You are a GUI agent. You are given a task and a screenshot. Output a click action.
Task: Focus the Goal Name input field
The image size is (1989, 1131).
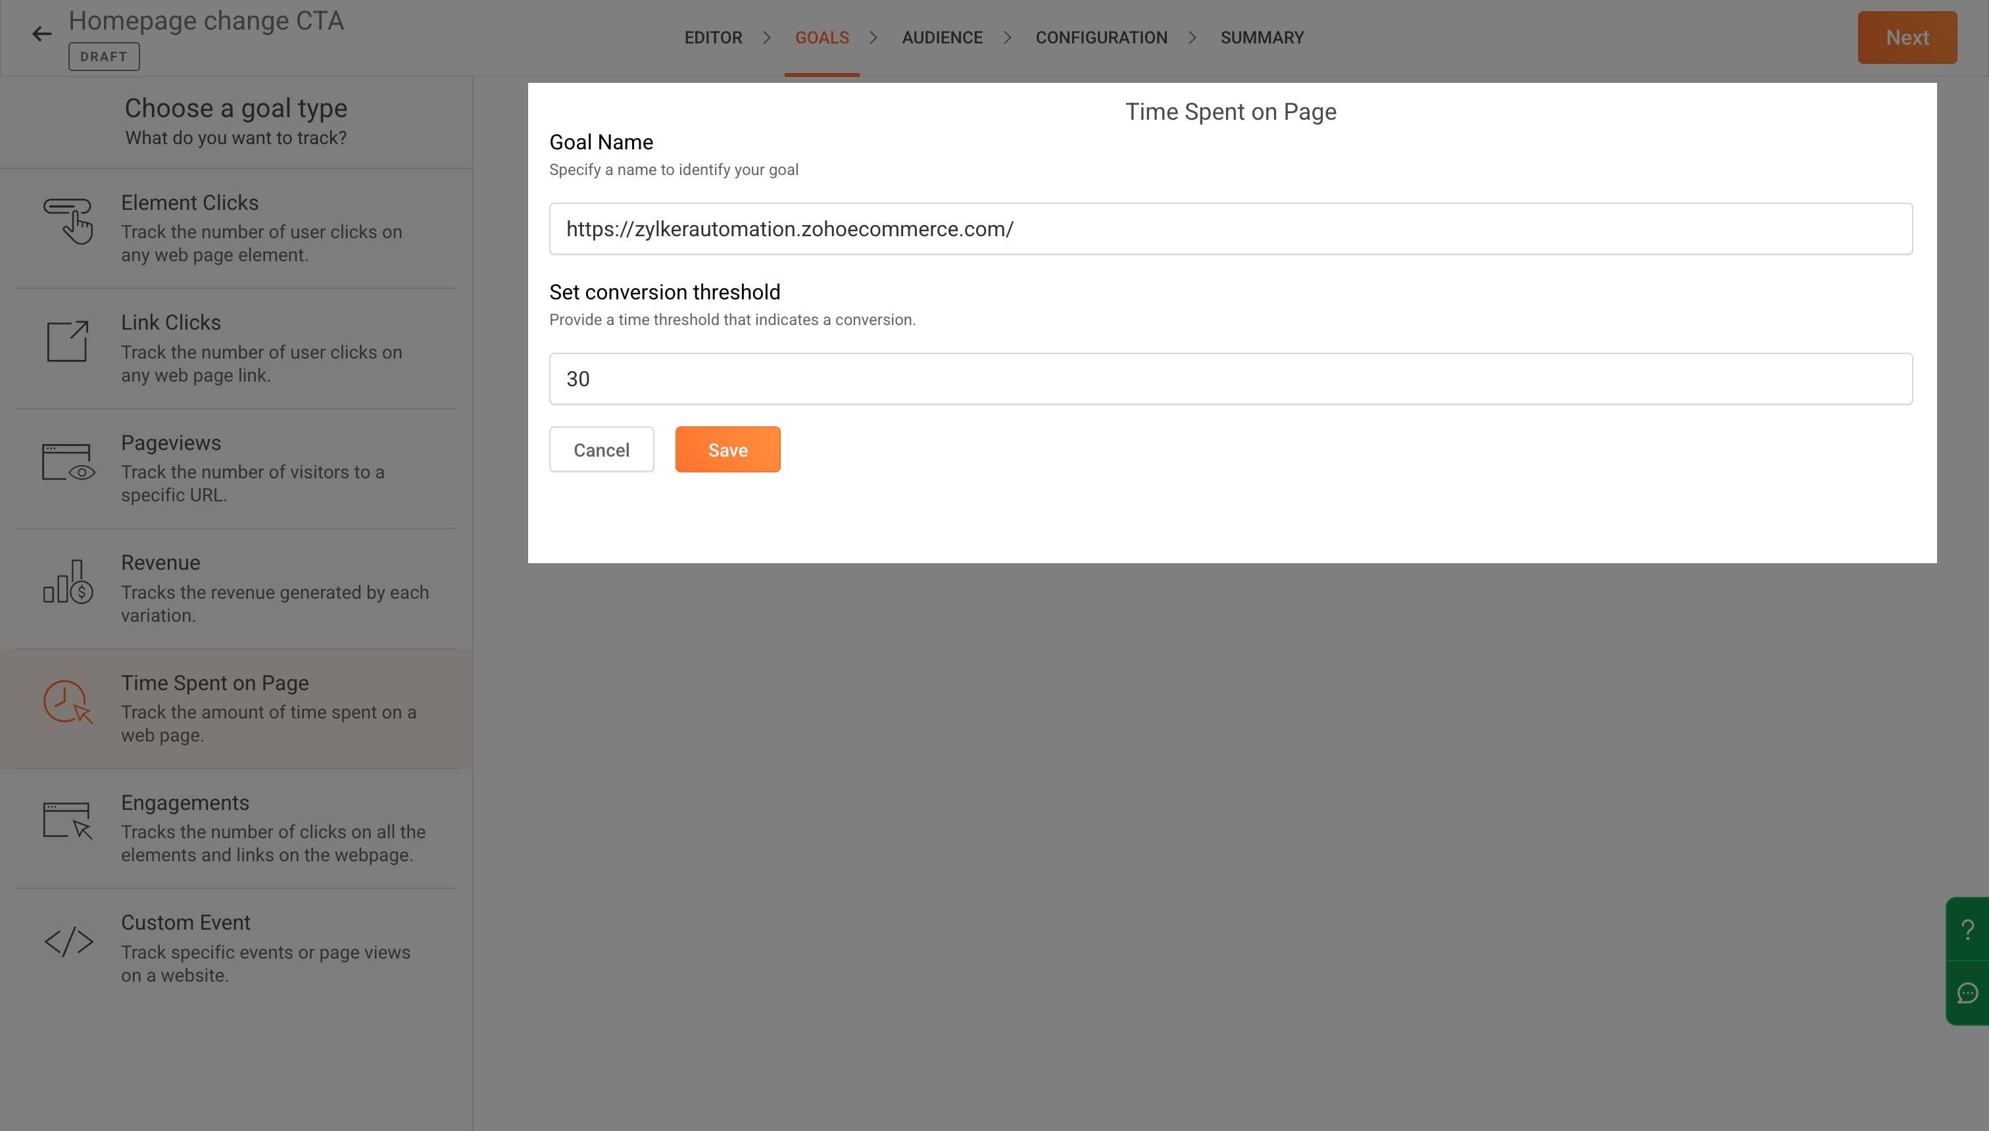(1231, 228)
